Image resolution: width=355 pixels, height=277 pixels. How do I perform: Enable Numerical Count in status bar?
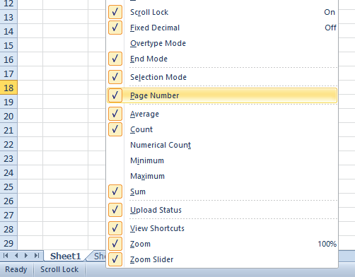[x=222, y=145]
